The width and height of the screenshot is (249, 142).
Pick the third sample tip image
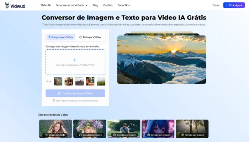point(79,81)
